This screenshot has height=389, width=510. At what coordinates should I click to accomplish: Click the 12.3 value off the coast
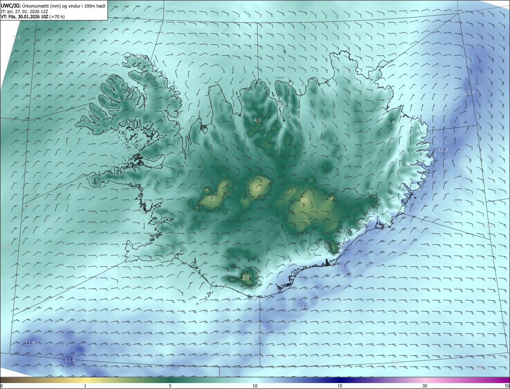(443, 150)
